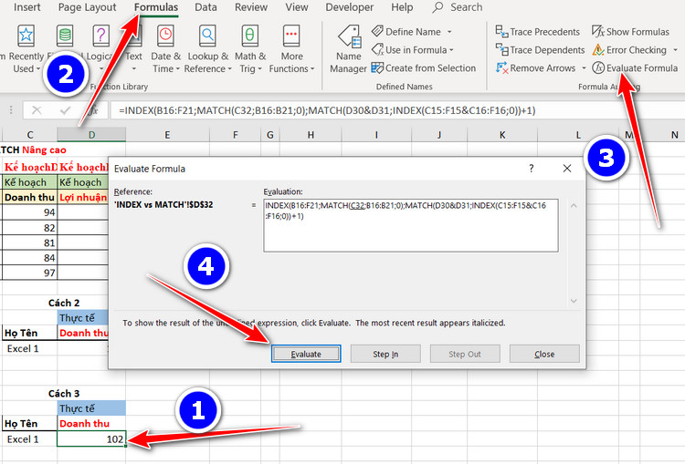The height and width of the screenshot is (464, 685).
Task: Open the Data tab
Action: 205,7
